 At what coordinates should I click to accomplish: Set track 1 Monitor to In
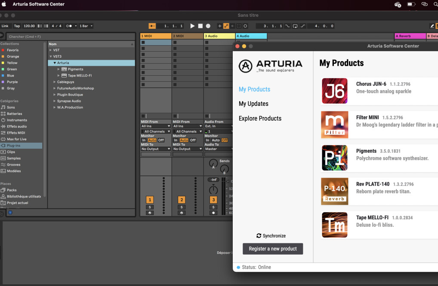pos(144,140)
